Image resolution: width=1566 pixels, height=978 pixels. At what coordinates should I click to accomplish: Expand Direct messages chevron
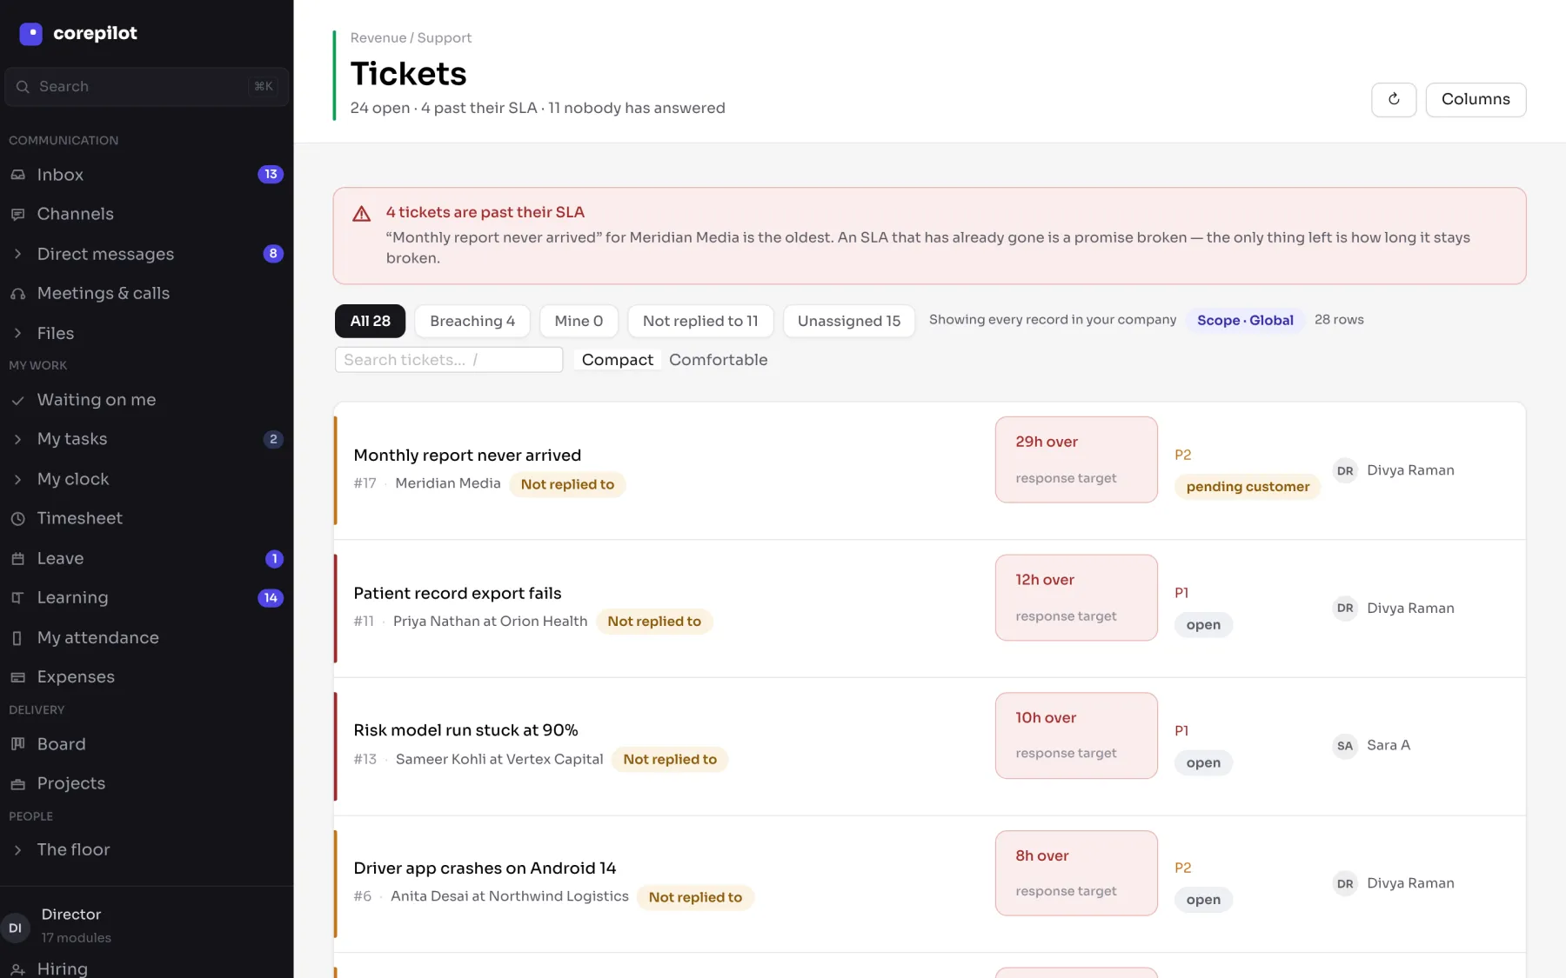(18, 254)
